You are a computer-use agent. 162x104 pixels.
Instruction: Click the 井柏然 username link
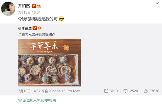[x=24, y=6]
